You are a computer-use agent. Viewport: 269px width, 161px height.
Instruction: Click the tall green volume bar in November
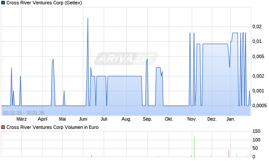(x=194, y=147)
